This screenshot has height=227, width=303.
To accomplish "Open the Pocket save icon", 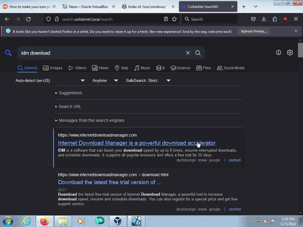I will coord(253,19).
